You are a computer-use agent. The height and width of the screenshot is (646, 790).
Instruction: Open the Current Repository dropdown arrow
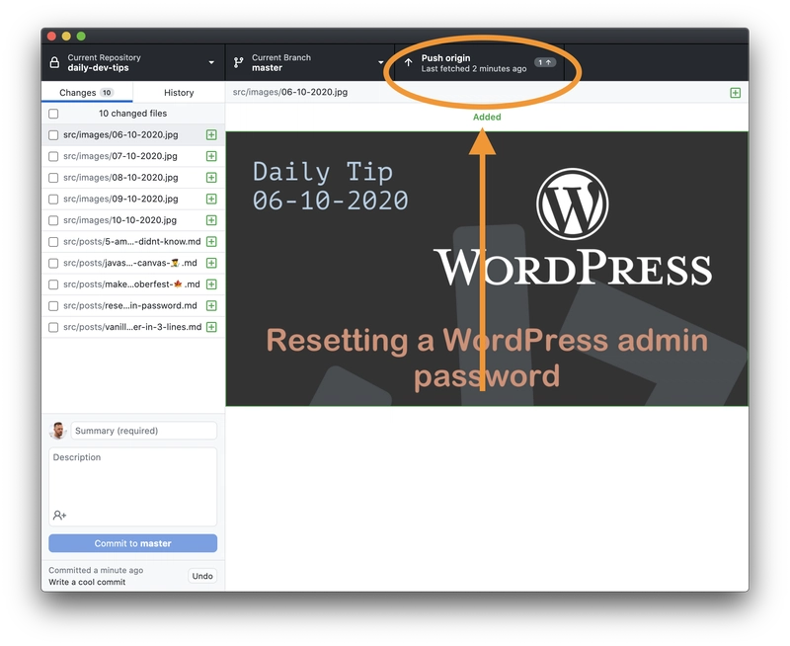pos(211,62)
